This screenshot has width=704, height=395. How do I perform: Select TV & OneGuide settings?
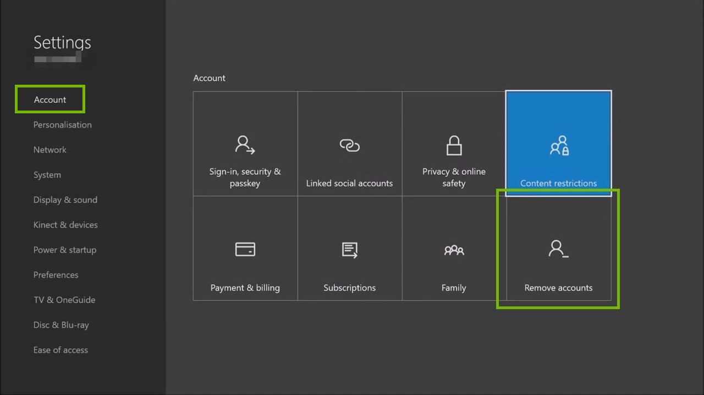coord(64,300)
